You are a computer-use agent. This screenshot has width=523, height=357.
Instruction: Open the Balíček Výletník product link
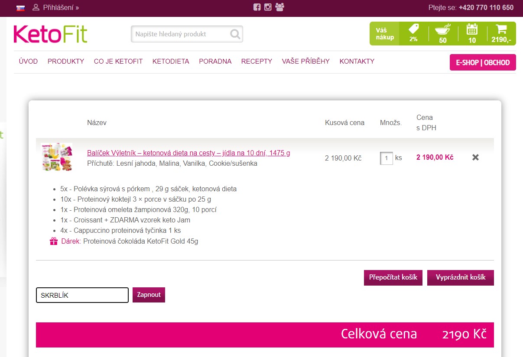point(188,153)
